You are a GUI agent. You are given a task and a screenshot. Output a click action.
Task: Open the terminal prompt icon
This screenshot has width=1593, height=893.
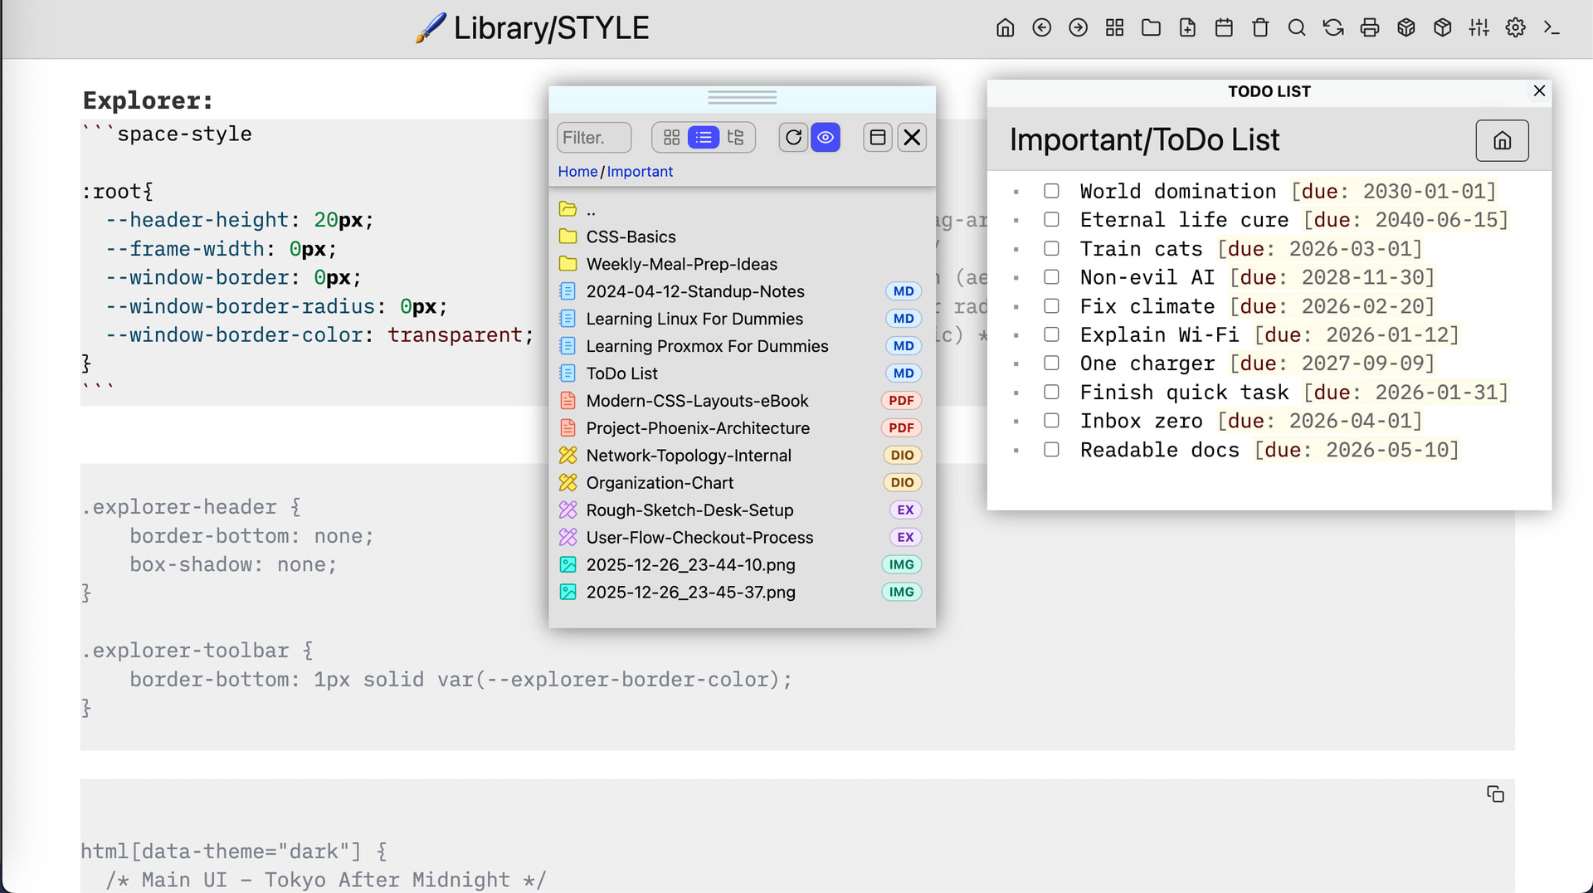tap(1552, 28)
